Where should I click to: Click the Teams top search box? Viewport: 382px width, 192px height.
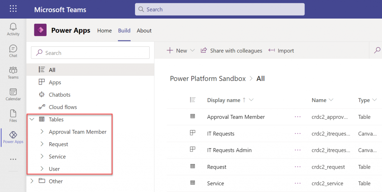220,9
